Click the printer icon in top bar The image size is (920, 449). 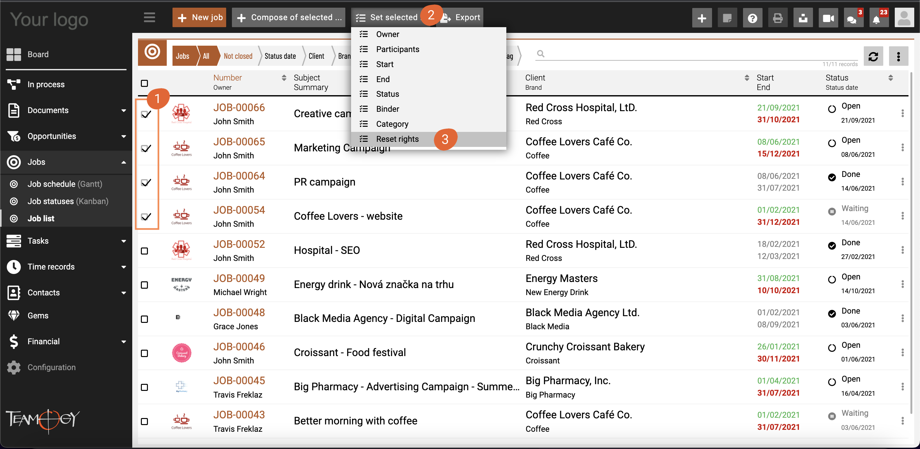778,18
